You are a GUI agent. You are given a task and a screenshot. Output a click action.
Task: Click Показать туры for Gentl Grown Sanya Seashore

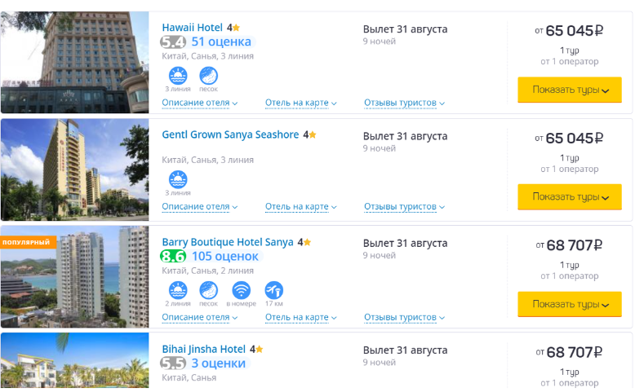point(570,196)
